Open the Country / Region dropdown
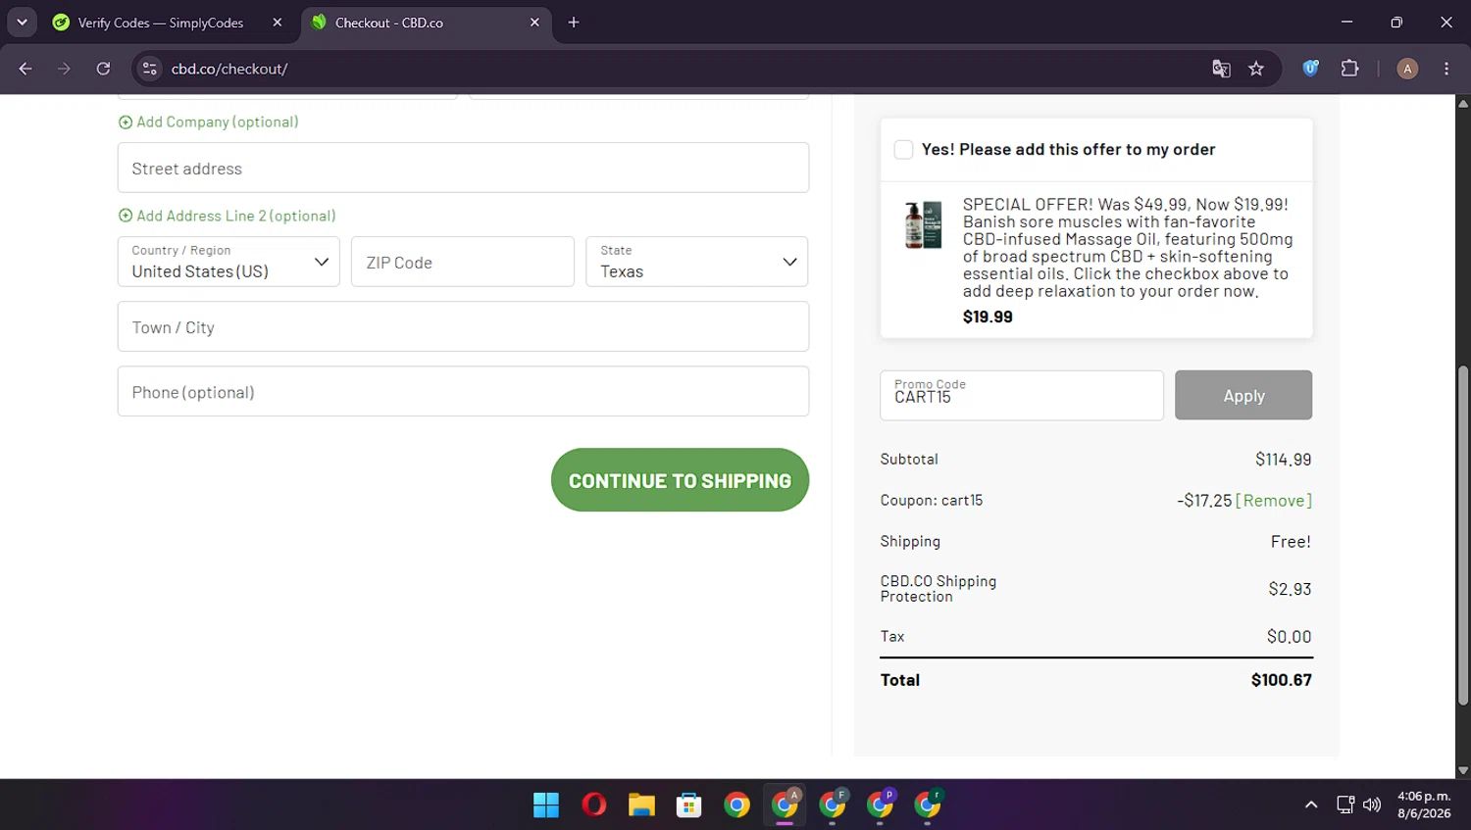Image resolution: width=1471 pixels, height=830 pixels. pyautogui.click(x=228, y=262)
